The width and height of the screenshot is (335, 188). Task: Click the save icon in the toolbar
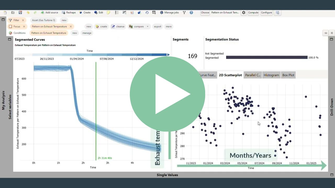click(x=20, y=13)
